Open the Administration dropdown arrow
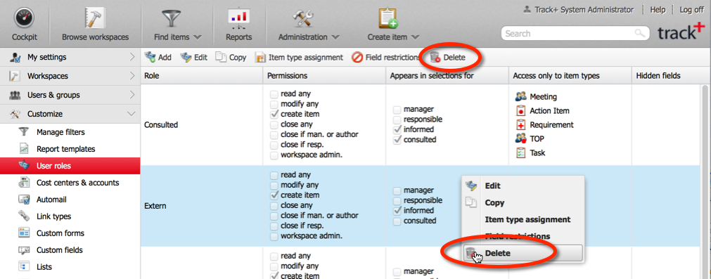Image resolution: width=711 pixels, height=279 pixels. (x=335, y=37)
